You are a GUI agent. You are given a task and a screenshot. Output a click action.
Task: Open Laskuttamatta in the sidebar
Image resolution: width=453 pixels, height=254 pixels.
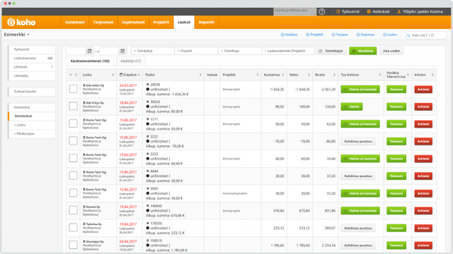point(32,58)
